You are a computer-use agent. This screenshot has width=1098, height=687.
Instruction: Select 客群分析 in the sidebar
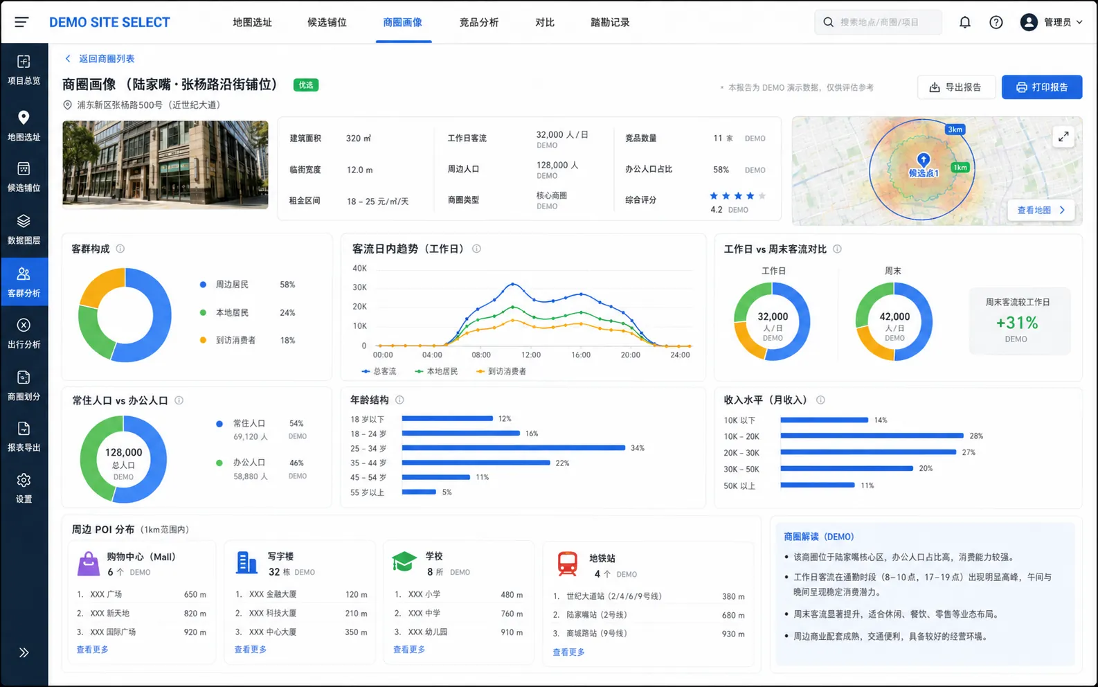coord(24,283)
